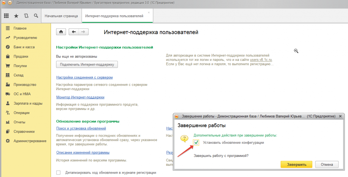This screenshot has width=348, height=177.
Task: Close the Интернет-поддержка пользователей tab
Action: pyautogui.click(x=149, y=12)
